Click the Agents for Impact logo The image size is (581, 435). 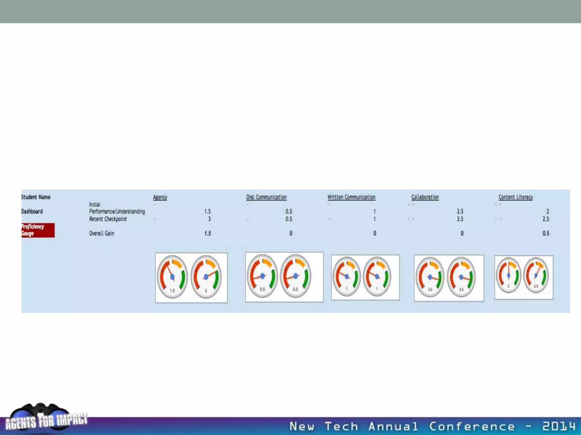pyautogui.click(x=45, y=419)
